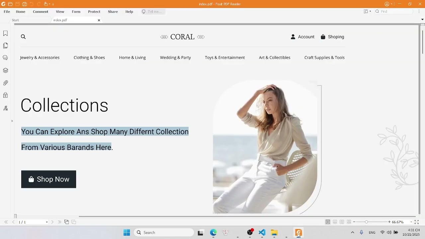
Task: Click the zoom out minus button
Action: click(354, 222)
